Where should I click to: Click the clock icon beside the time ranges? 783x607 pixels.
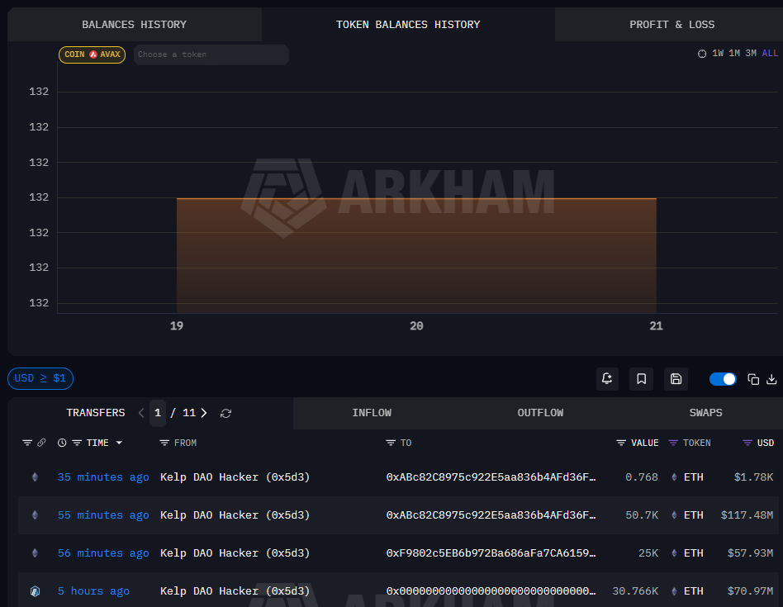pos(702,53)
